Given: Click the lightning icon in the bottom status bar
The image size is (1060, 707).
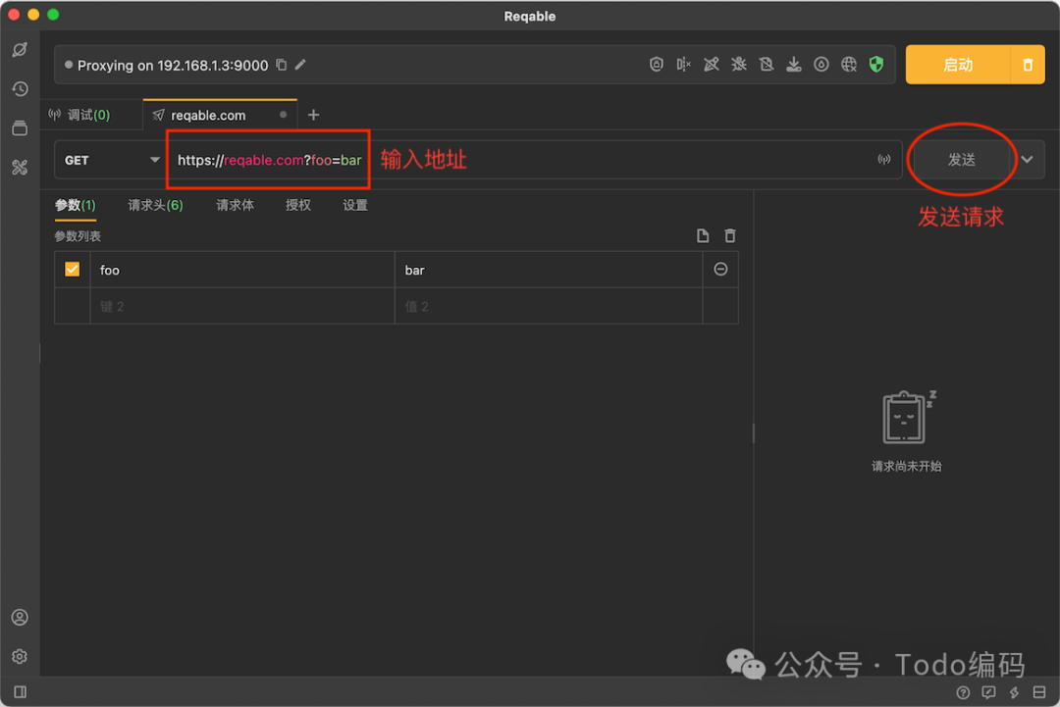Looking at the screenshot, I should [1014, 691].
